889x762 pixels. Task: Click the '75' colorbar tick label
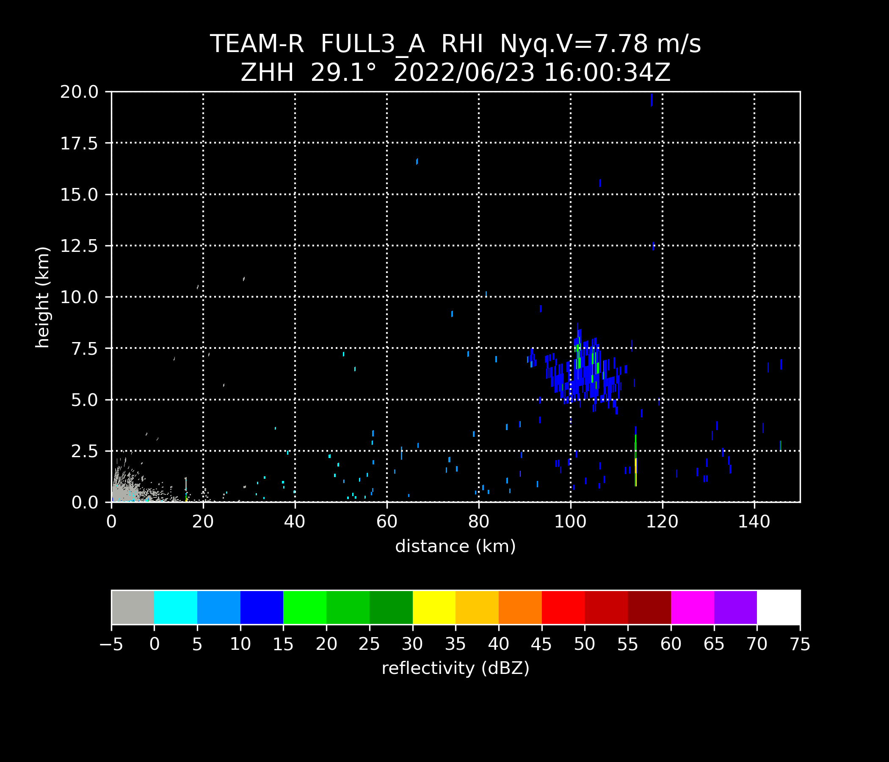800,644
